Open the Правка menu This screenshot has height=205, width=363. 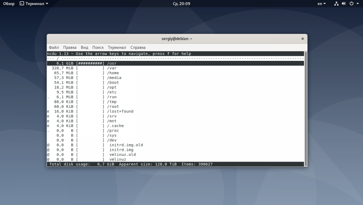[70, 47]
